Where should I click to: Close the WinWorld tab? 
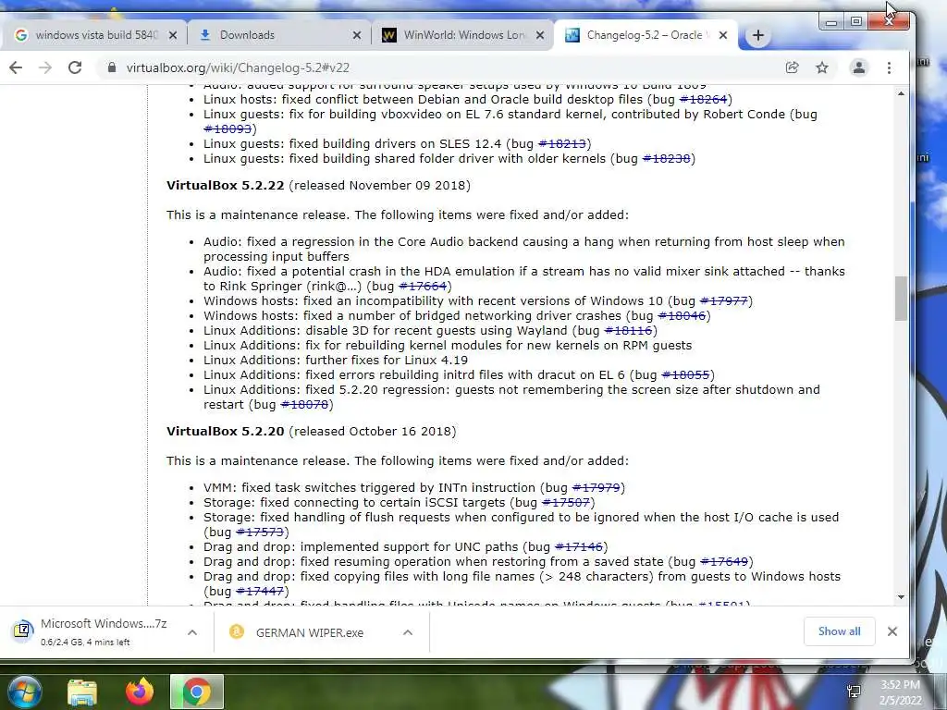tap(540, 36)
